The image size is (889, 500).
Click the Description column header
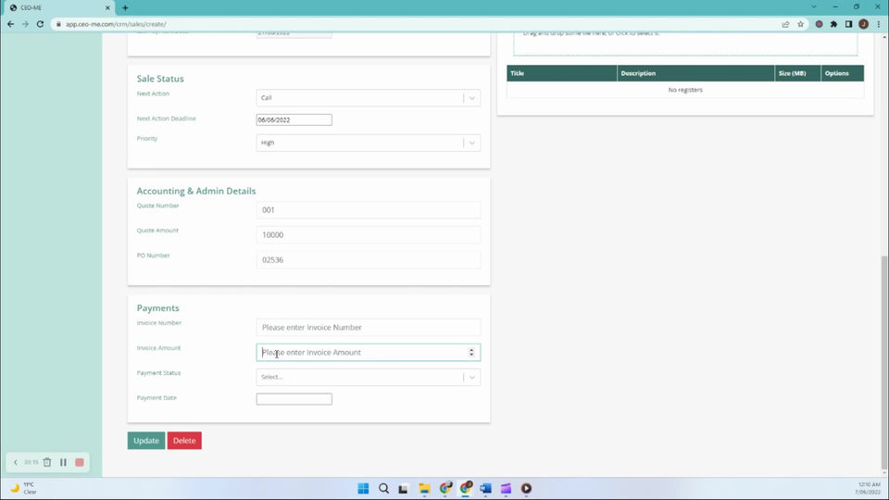pyautogui.click(x=695, y=73)
